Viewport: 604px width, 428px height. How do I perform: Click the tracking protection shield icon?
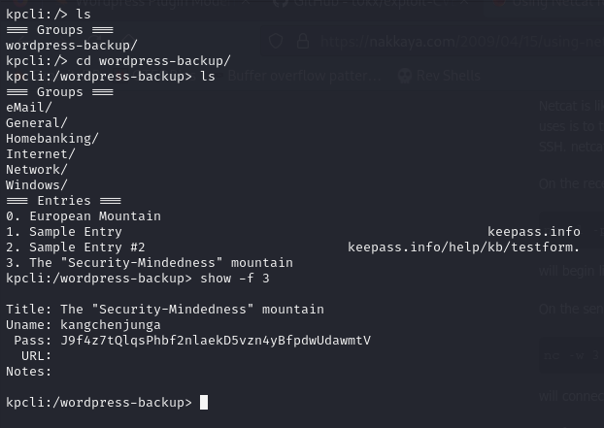point(278,43)
